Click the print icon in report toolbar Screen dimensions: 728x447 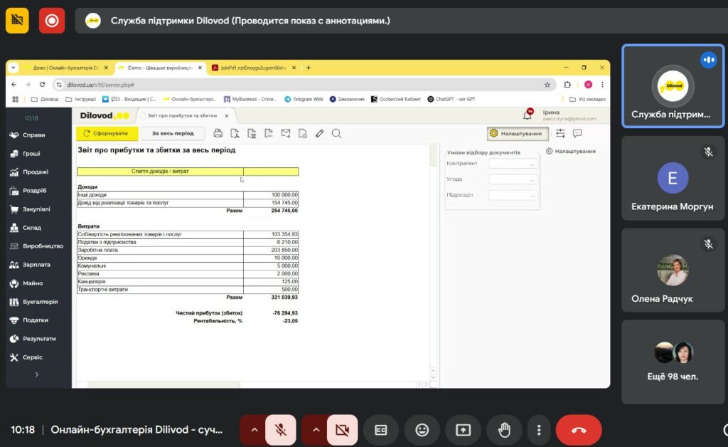[218, 133]
